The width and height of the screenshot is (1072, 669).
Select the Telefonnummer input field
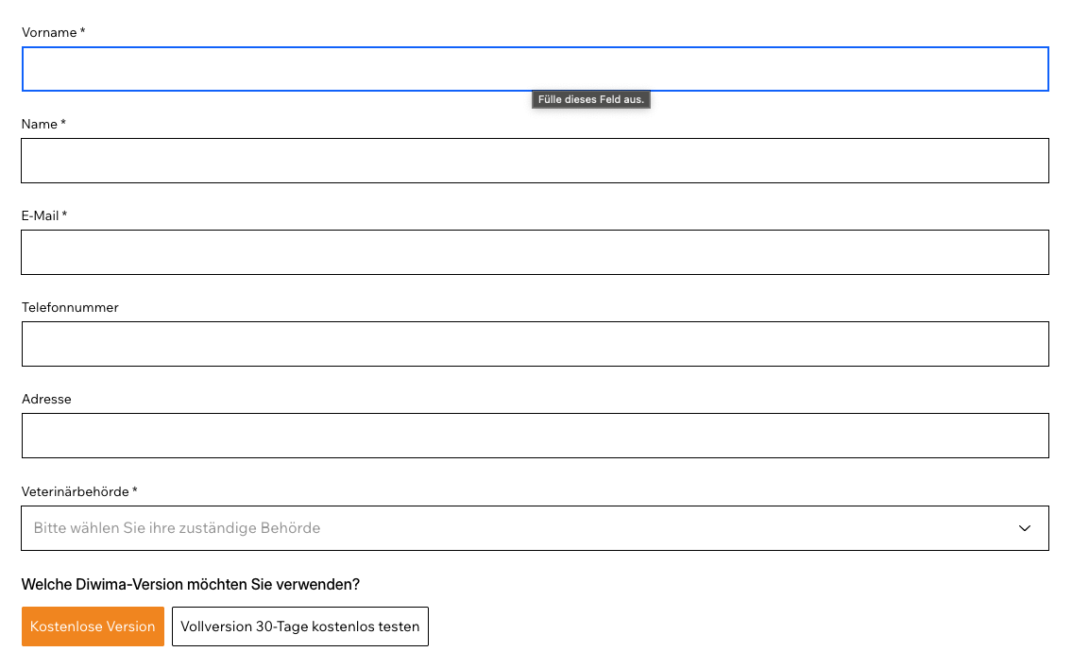pos(535,344)
